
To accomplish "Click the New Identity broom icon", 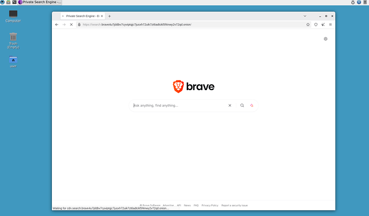I will [323, 25].
